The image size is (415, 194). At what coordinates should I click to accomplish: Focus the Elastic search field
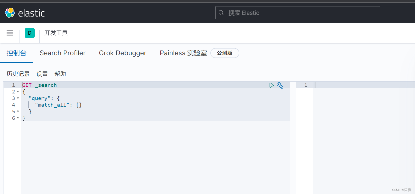click(298, 13)
